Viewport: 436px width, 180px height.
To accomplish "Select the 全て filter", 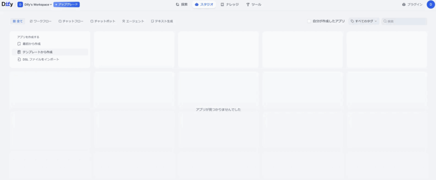I will 18,21.
